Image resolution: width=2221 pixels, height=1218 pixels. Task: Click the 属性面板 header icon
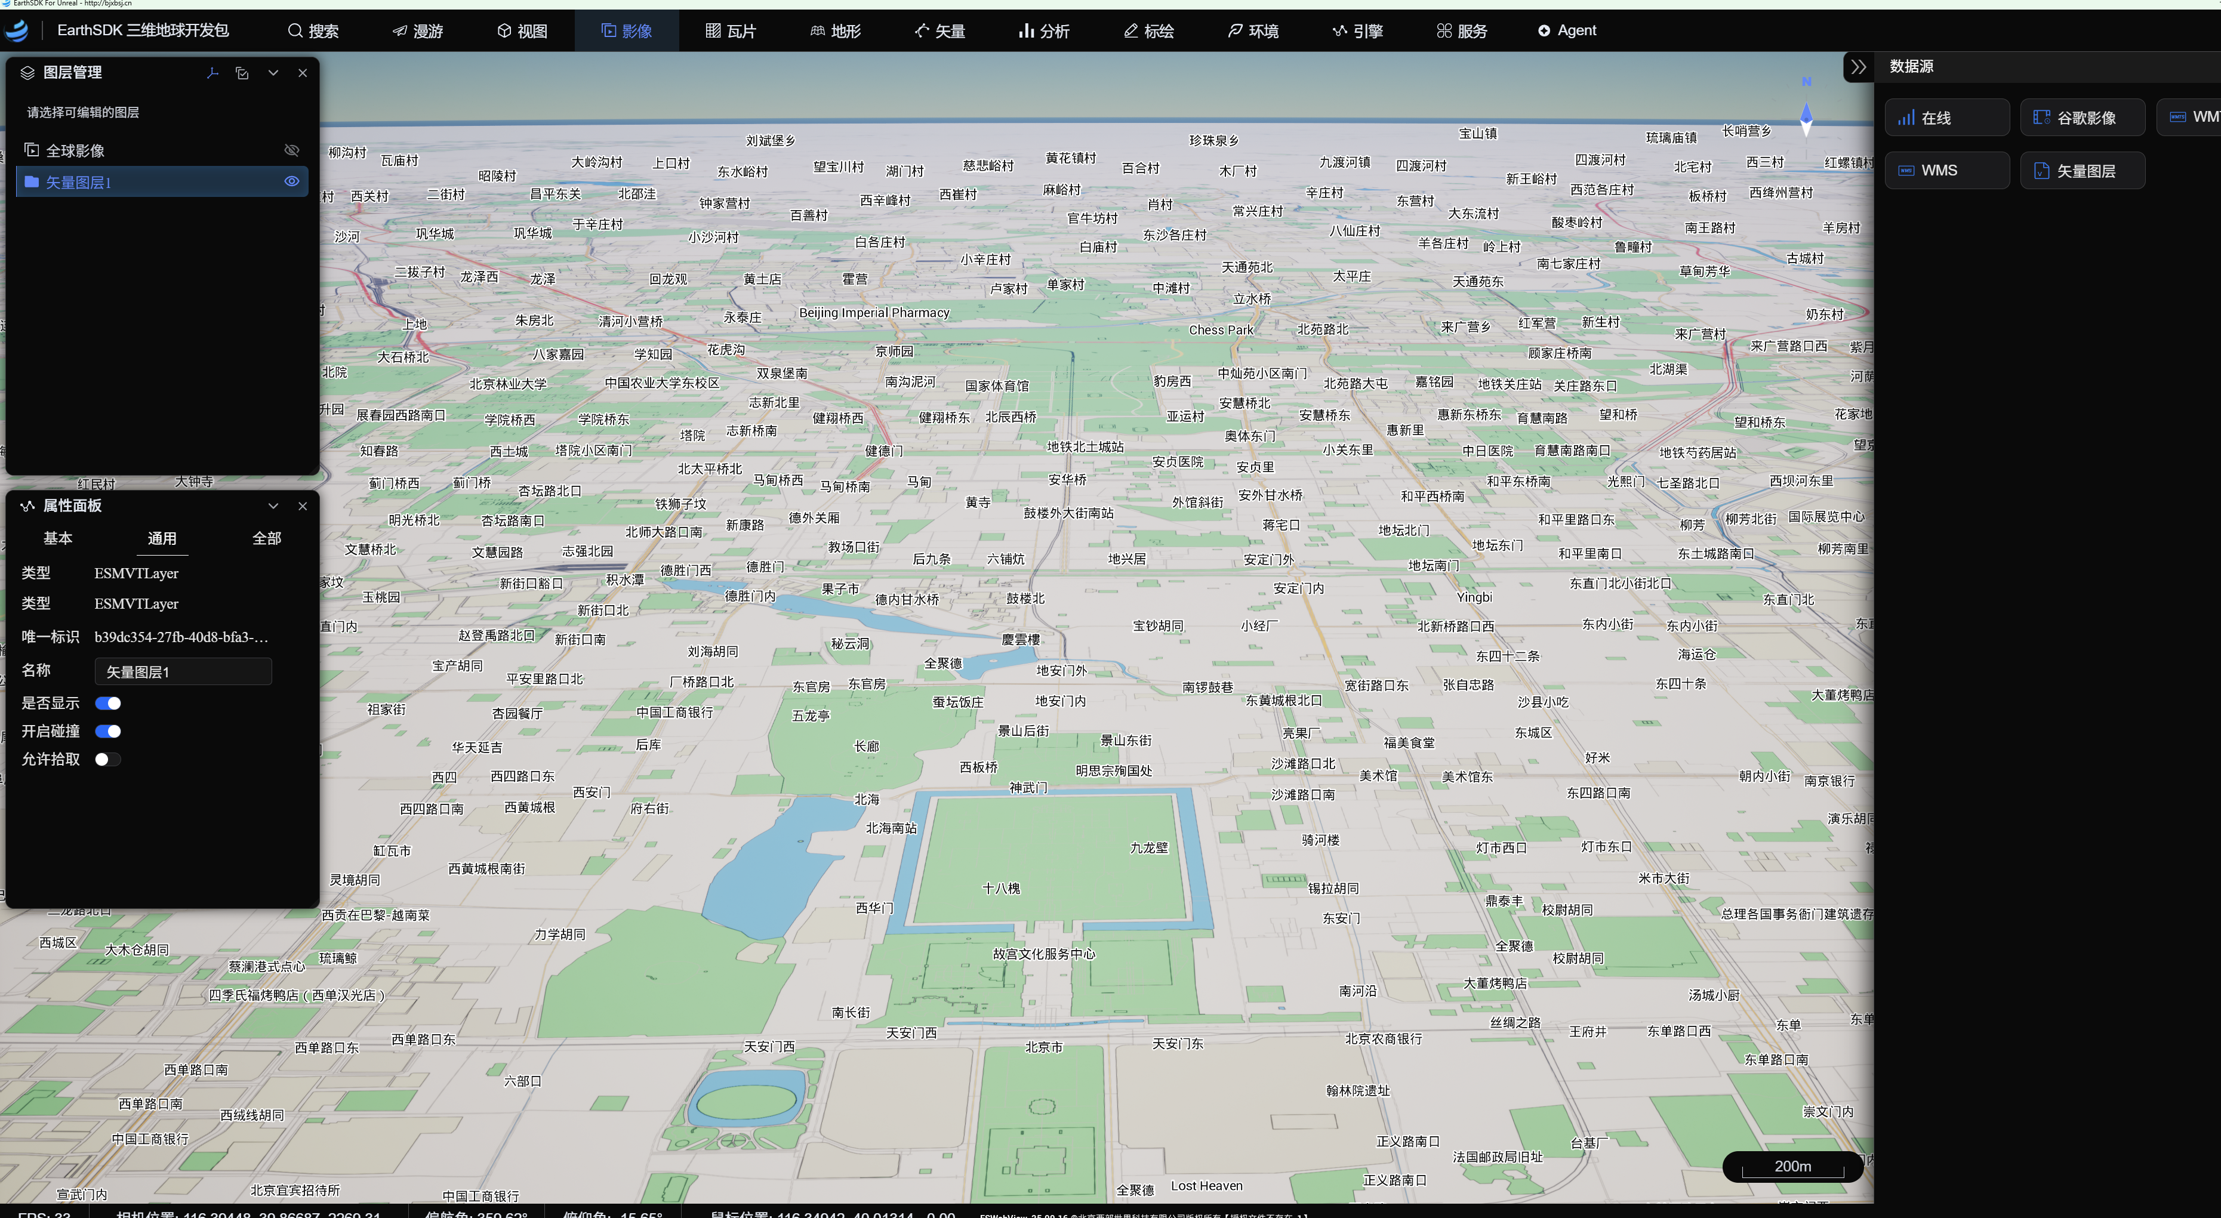[27, 506]
